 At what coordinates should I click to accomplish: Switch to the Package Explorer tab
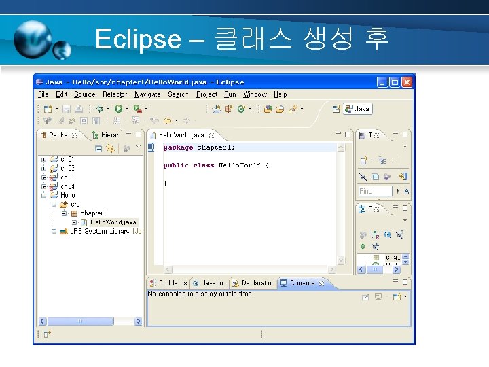click(x=59, y=135)
